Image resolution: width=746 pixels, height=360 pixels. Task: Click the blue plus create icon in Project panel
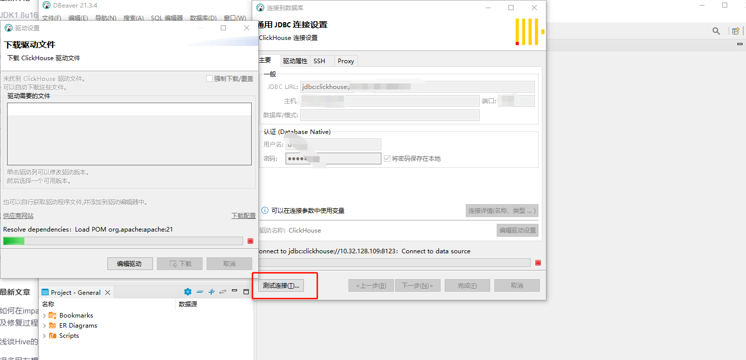[211, 292]
